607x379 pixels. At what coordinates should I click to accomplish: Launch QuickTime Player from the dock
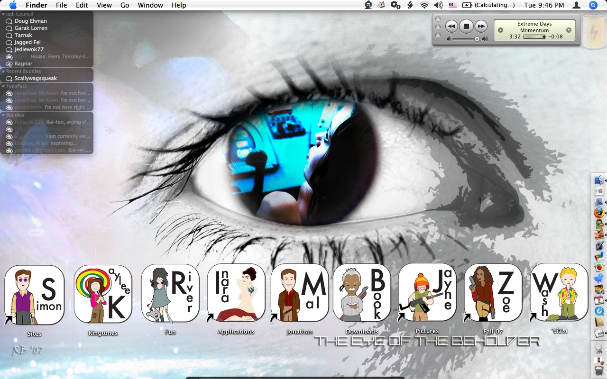click(599, 311)
